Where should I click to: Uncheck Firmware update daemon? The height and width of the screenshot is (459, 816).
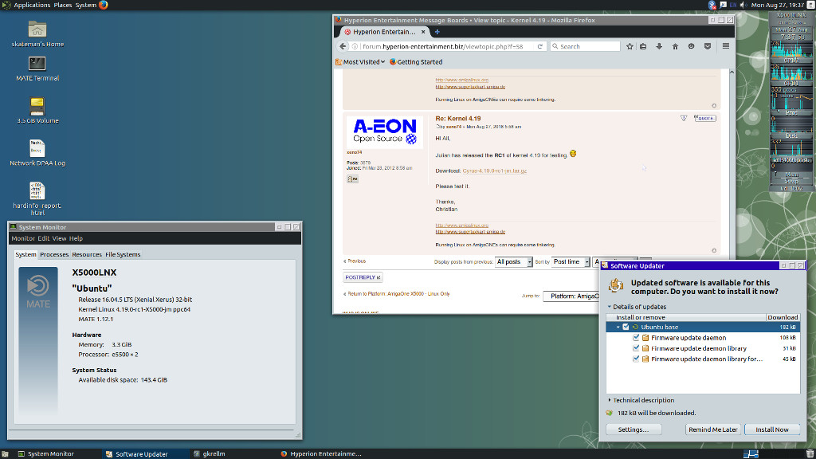(x=636, y=338)
